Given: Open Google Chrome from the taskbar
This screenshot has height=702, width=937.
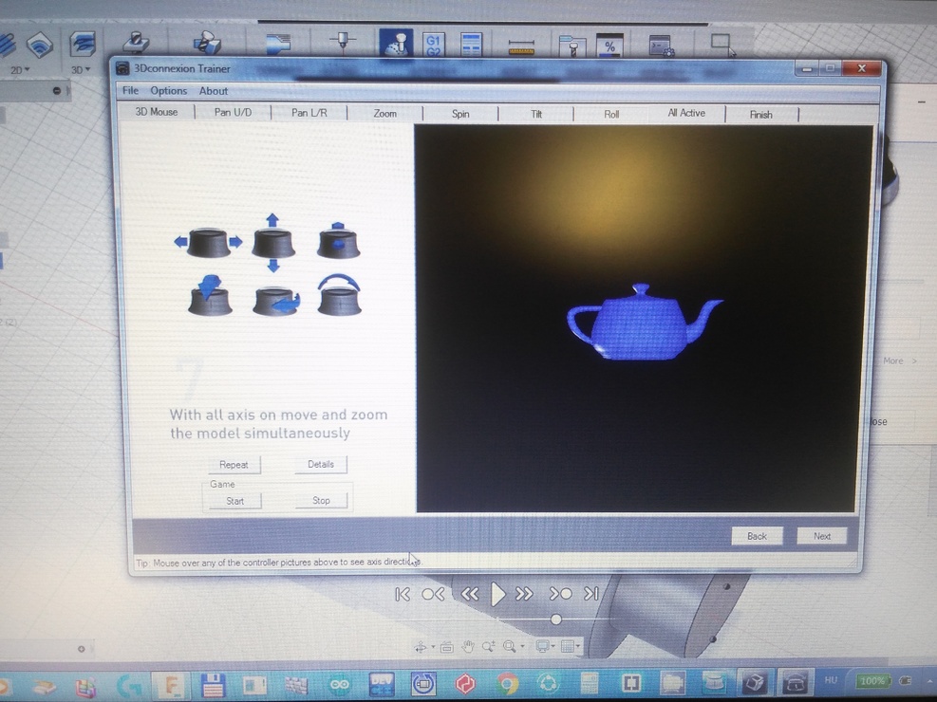Looking at the screenshot, I should [x=507, y=683].
